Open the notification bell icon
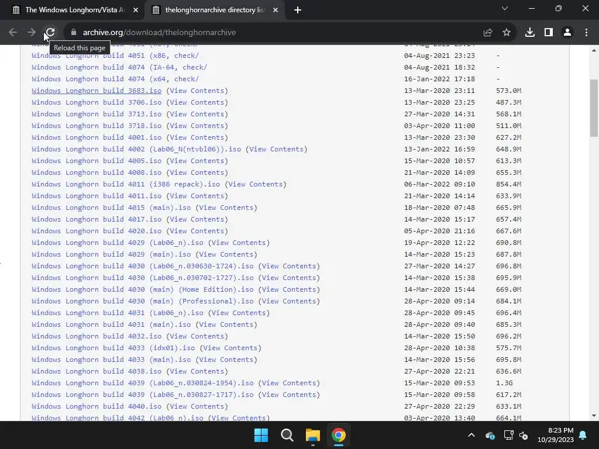Screen dimensions: 599x449 tap(583, 435)
